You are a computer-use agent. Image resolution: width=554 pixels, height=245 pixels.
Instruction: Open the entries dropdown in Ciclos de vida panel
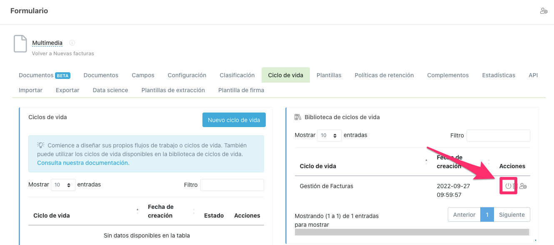[63, 184]
